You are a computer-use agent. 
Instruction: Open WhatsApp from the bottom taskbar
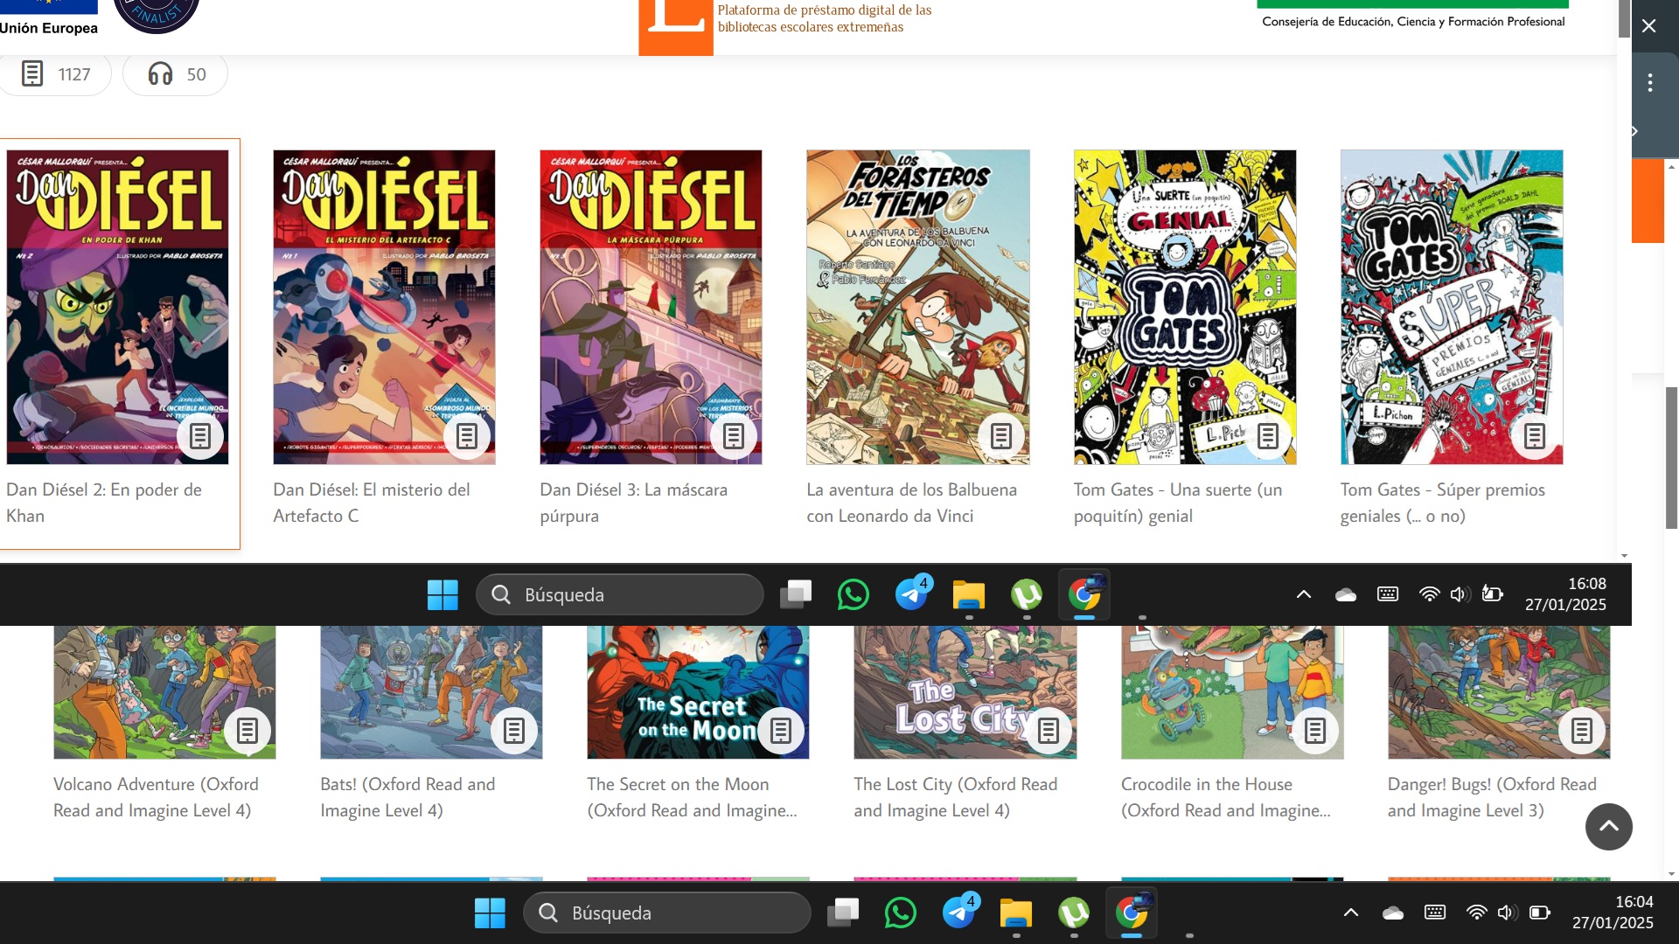(x=900, y=913)
